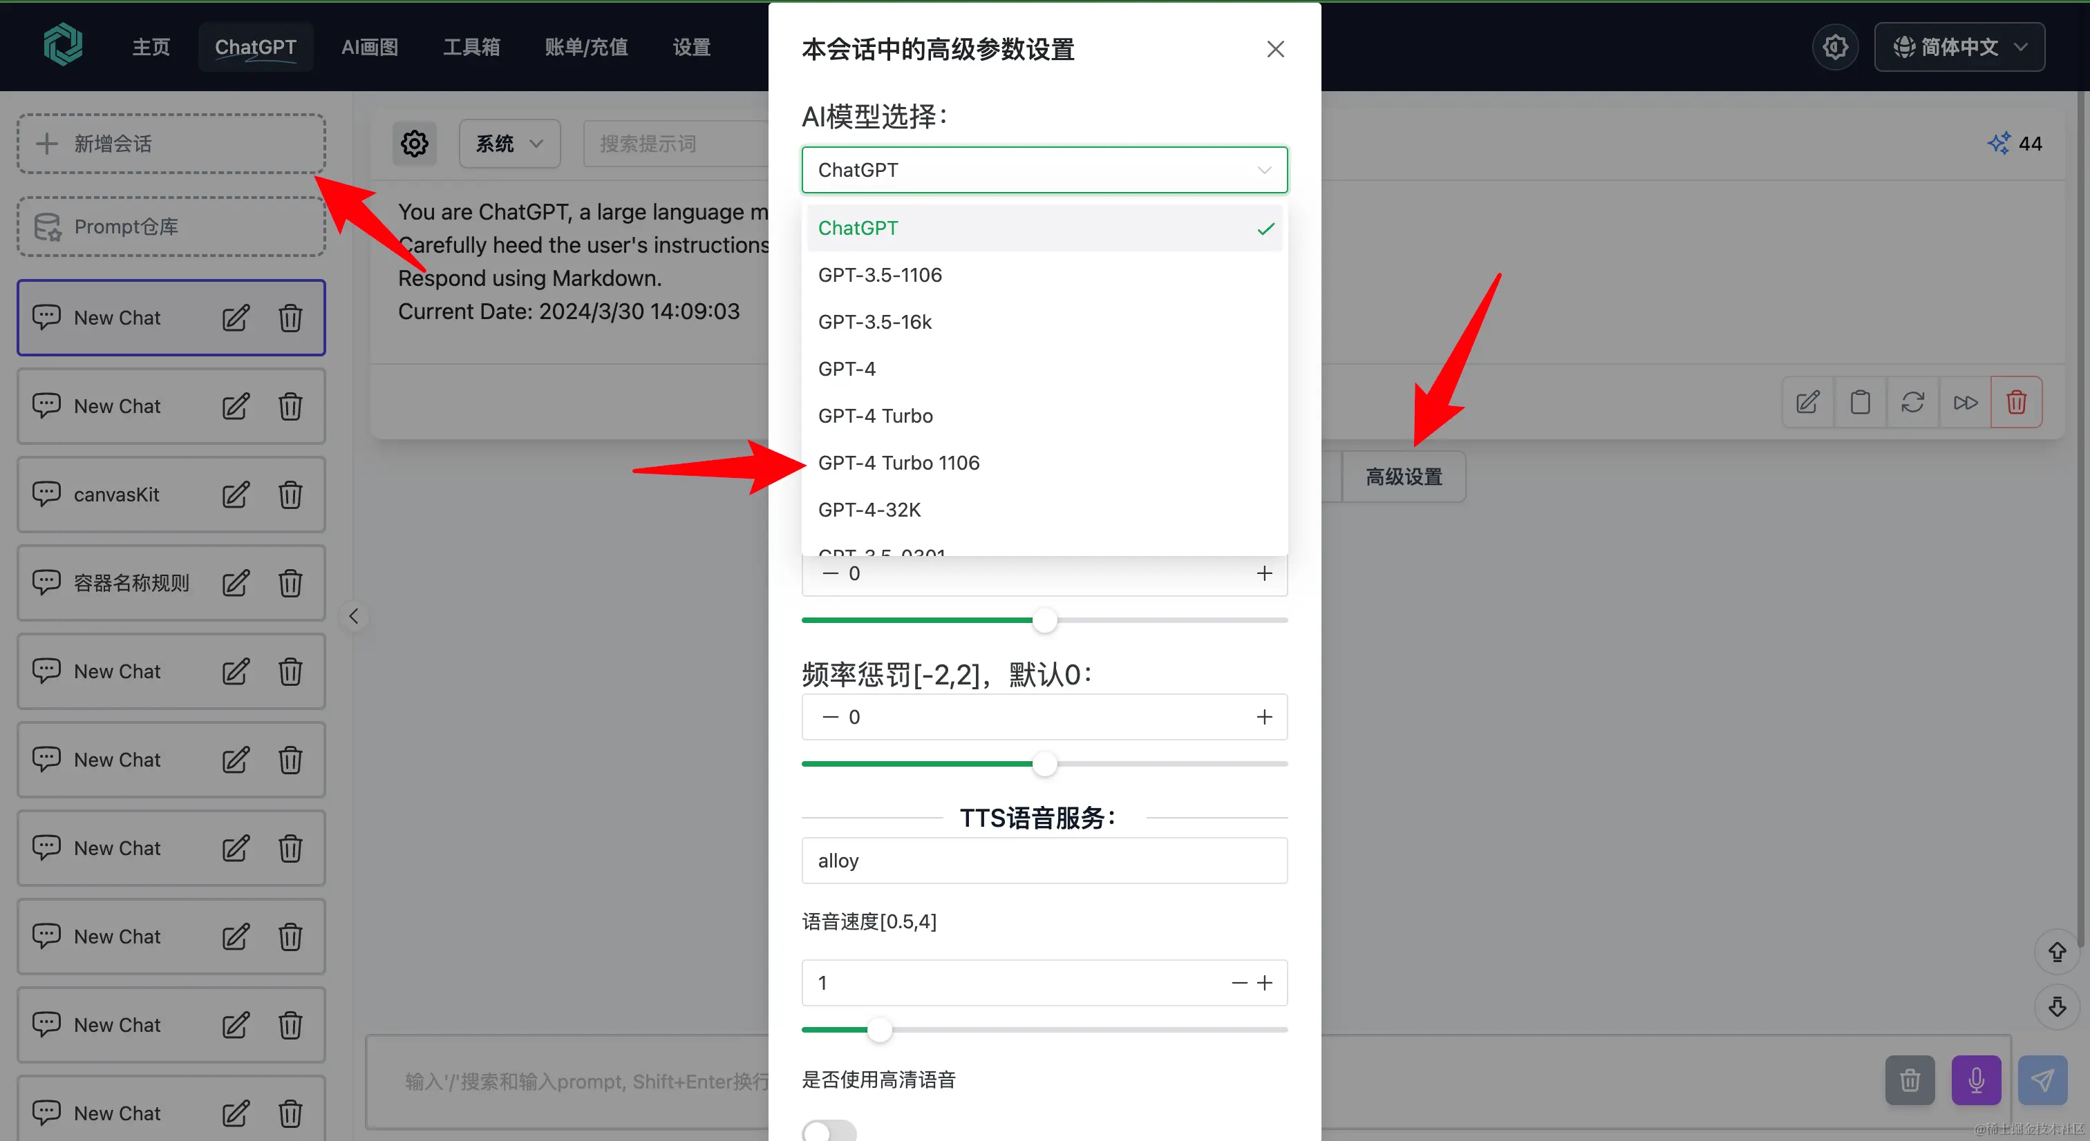Click the purple microphone voice input button

[1977, 1080]
